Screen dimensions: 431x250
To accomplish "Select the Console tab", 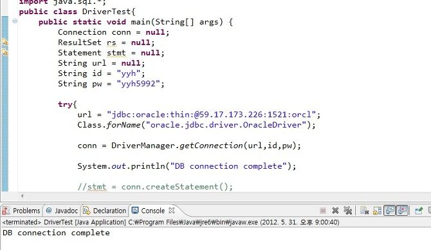I will coord(153,211).
